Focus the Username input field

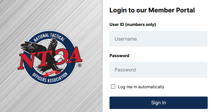pyautogui.click(x=158, y=39)
